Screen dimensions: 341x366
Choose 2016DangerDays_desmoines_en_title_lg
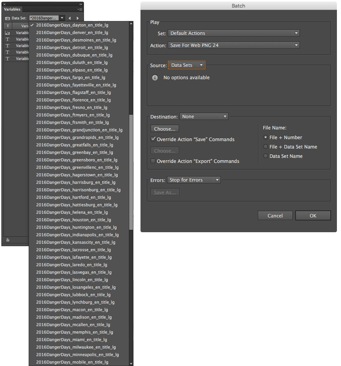pos(79,40)
